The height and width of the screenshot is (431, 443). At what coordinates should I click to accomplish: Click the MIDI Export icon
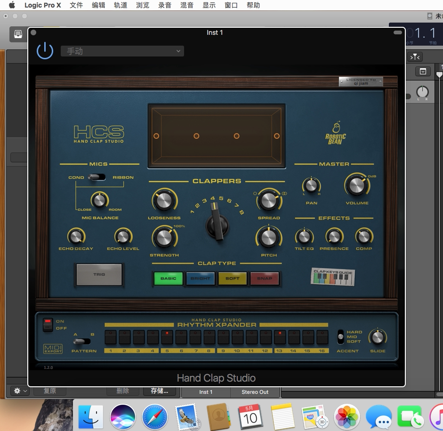click(53, 349)
